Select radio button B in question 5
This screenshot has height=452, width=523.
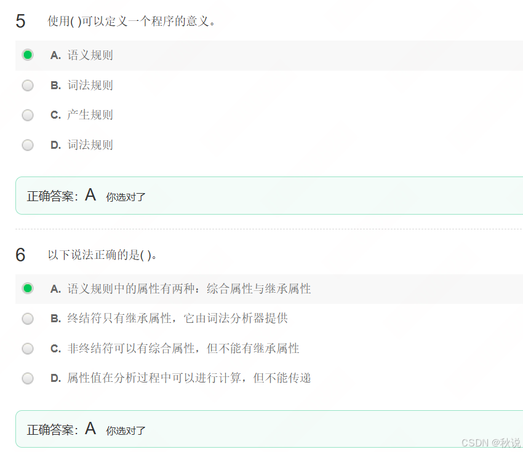pyautogui.click(x=28, y=85)
